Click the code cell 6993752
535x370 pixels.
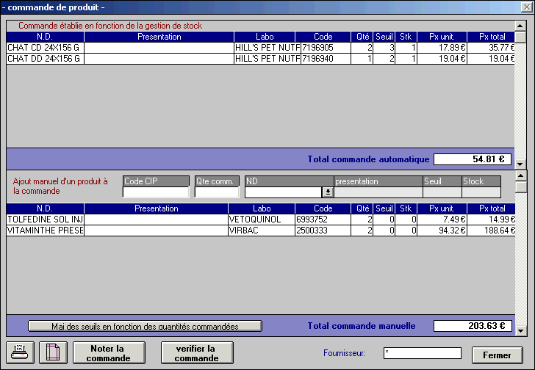pyautogui.click(x=323, y=220)
